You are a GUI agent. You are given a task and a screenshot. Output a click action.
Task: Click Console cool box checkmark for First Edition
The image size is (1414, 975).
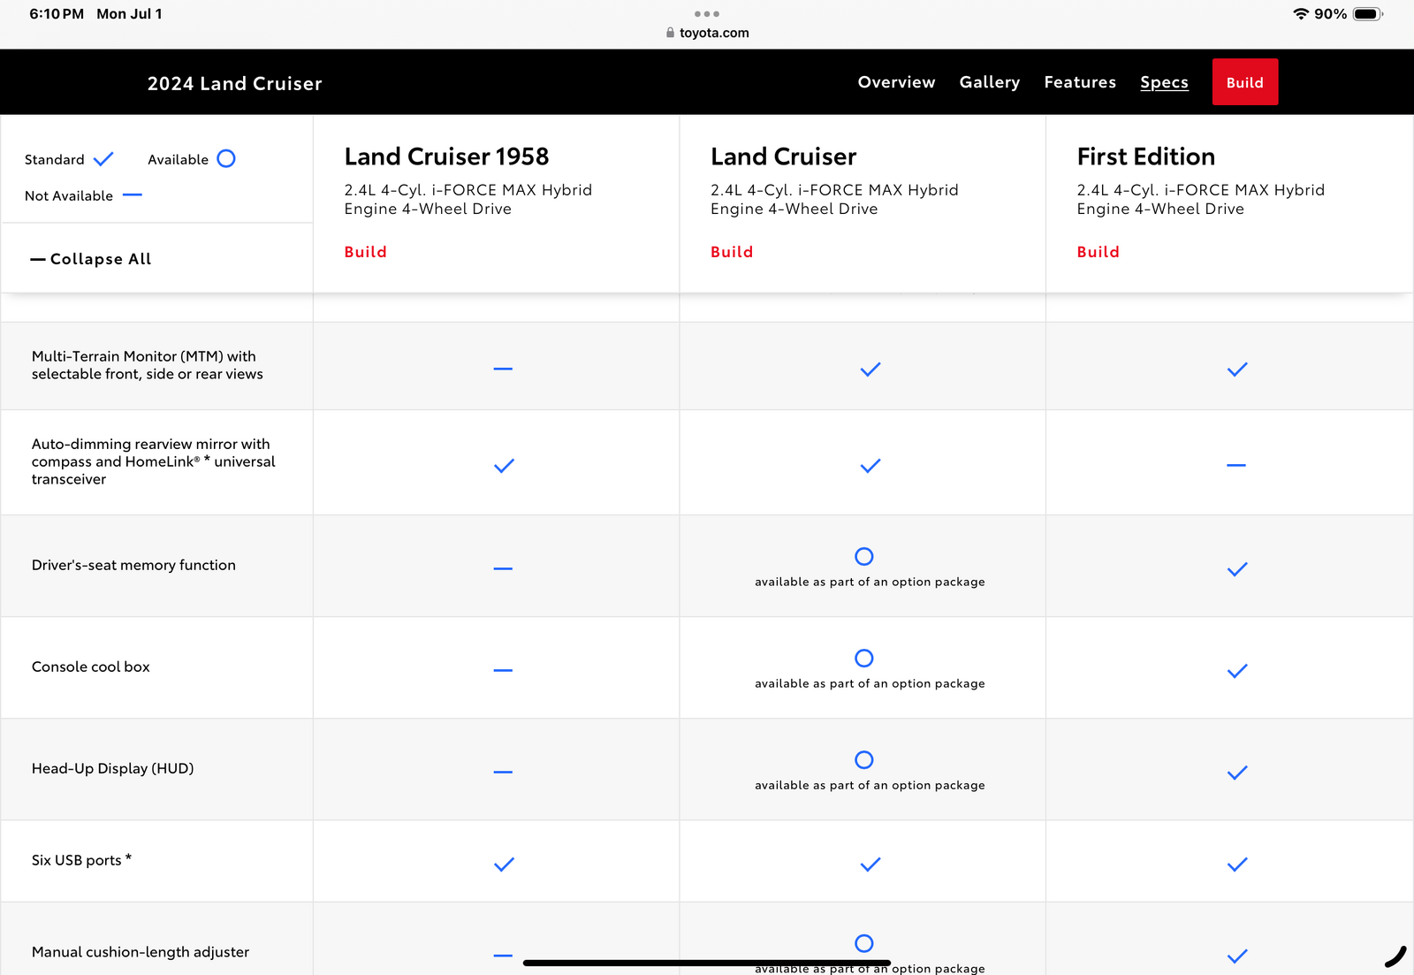click(1237, 671)
